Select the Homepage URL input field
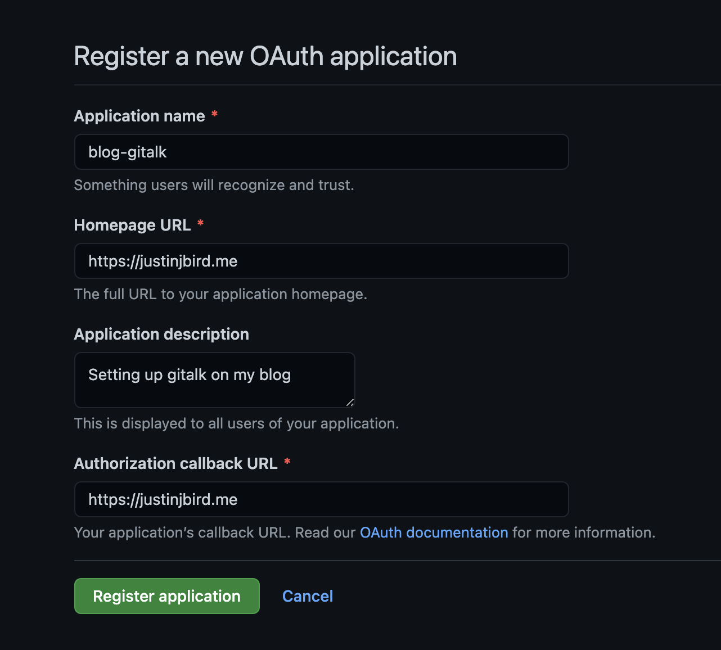 pyautogui.click(x=321, y=261)
